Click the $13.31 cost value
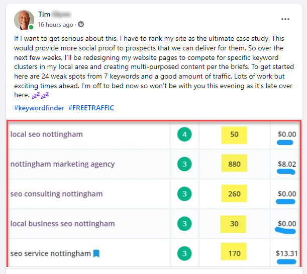 (x=286, y=253)
